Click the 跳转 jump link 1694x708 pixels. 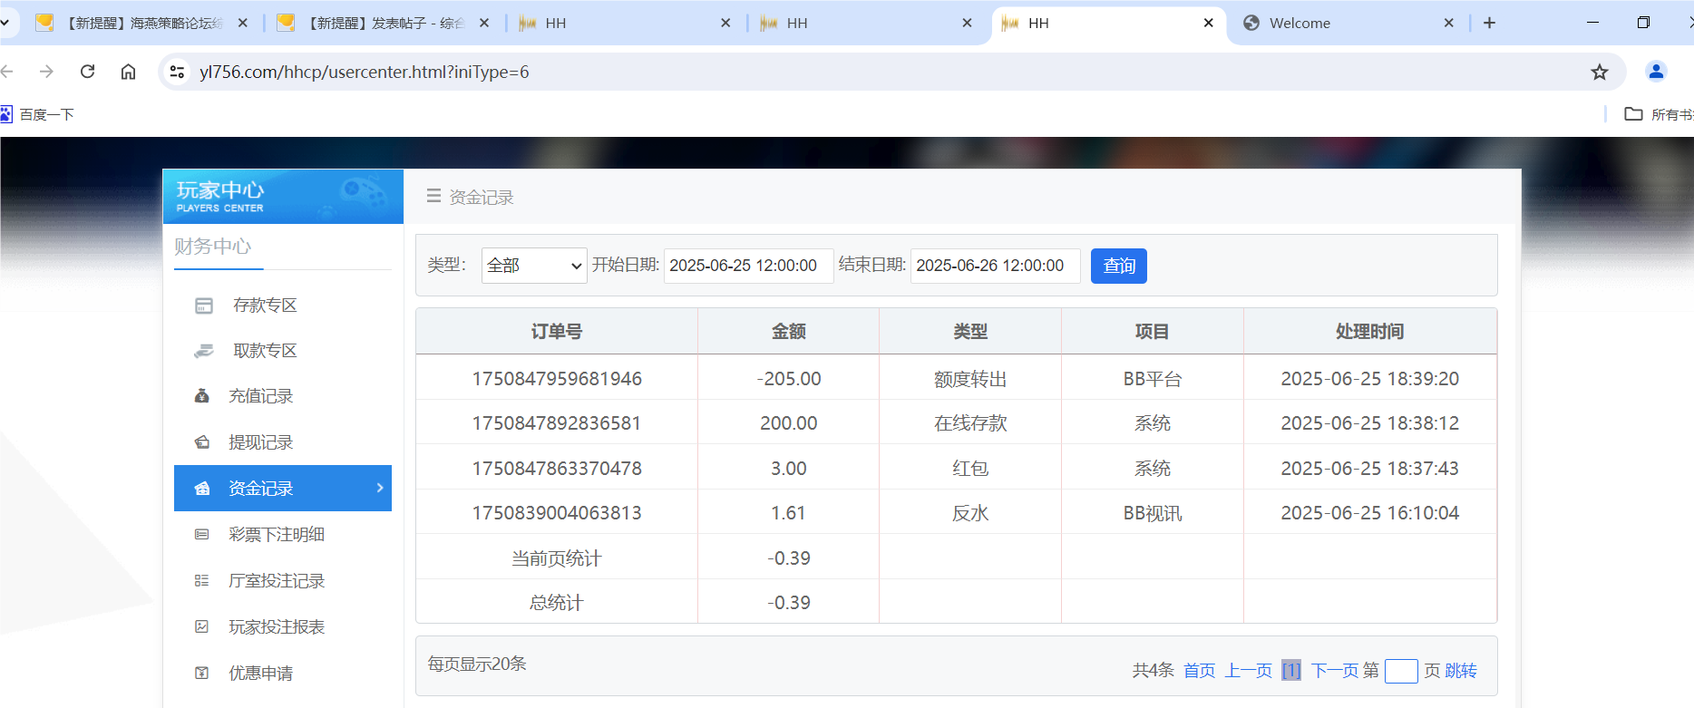click(1460, 671)
